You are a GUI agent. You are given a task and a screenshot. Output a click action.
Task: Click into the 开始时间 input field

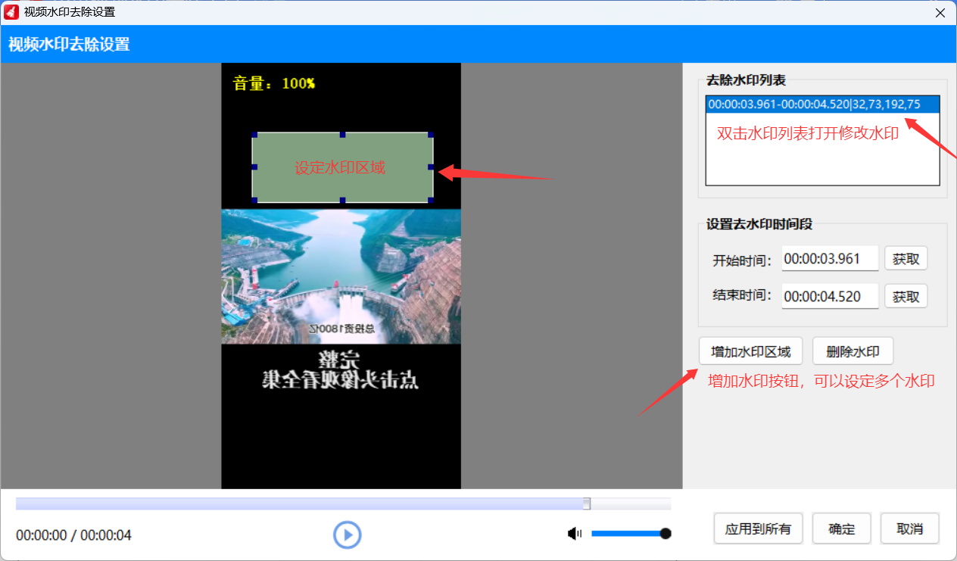pyautogui.click(x=830, y=258)
